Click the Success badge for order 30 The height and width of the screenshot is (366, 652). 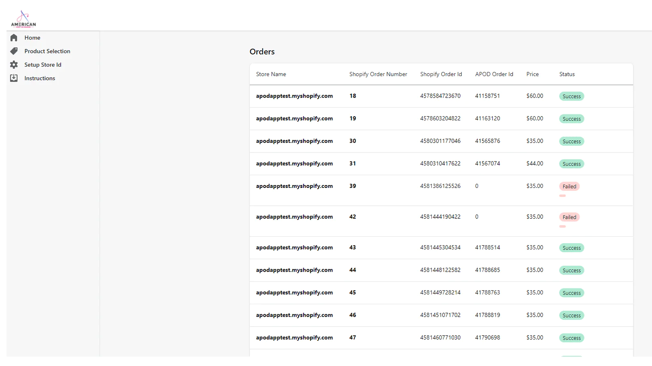572,142
